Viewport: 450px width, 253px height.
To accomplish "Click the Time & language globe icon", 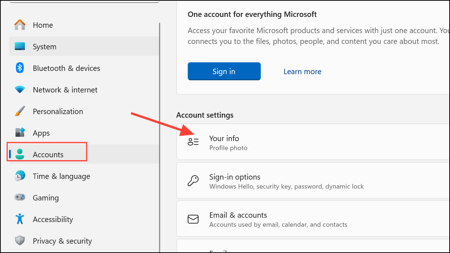I will (x=20, y=176).
